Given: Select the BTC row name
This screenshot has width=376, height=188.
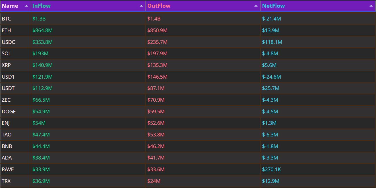Looking at the screenshot, I should point(6,19).
